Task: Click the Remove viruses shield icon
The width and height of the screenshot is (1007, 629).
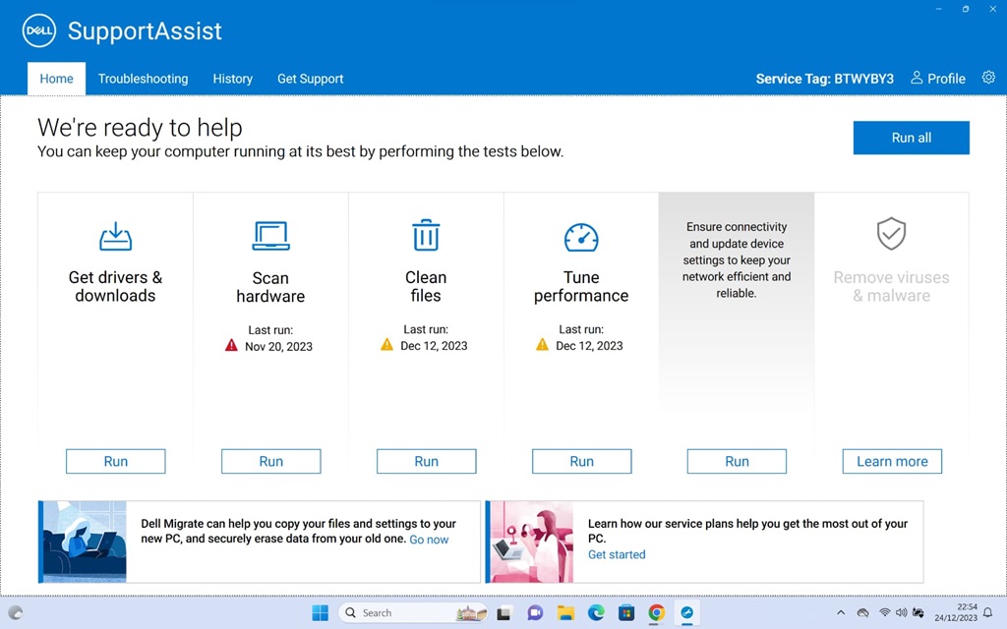Action: [891, 234]
